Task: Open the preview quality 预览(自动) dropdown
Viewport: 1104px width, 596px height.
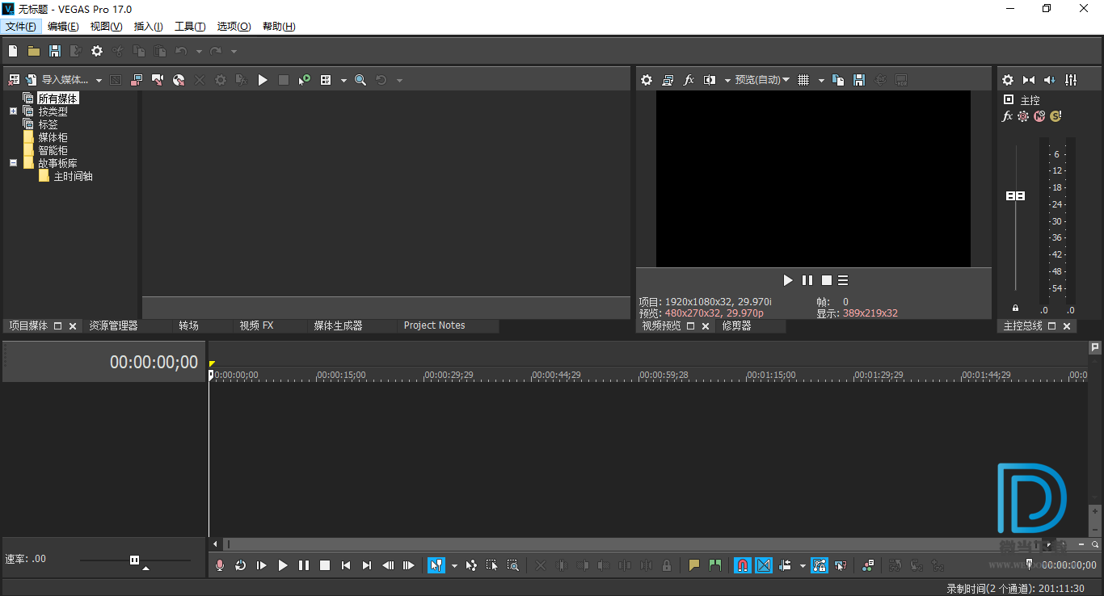Action: [x=762, y=80]
